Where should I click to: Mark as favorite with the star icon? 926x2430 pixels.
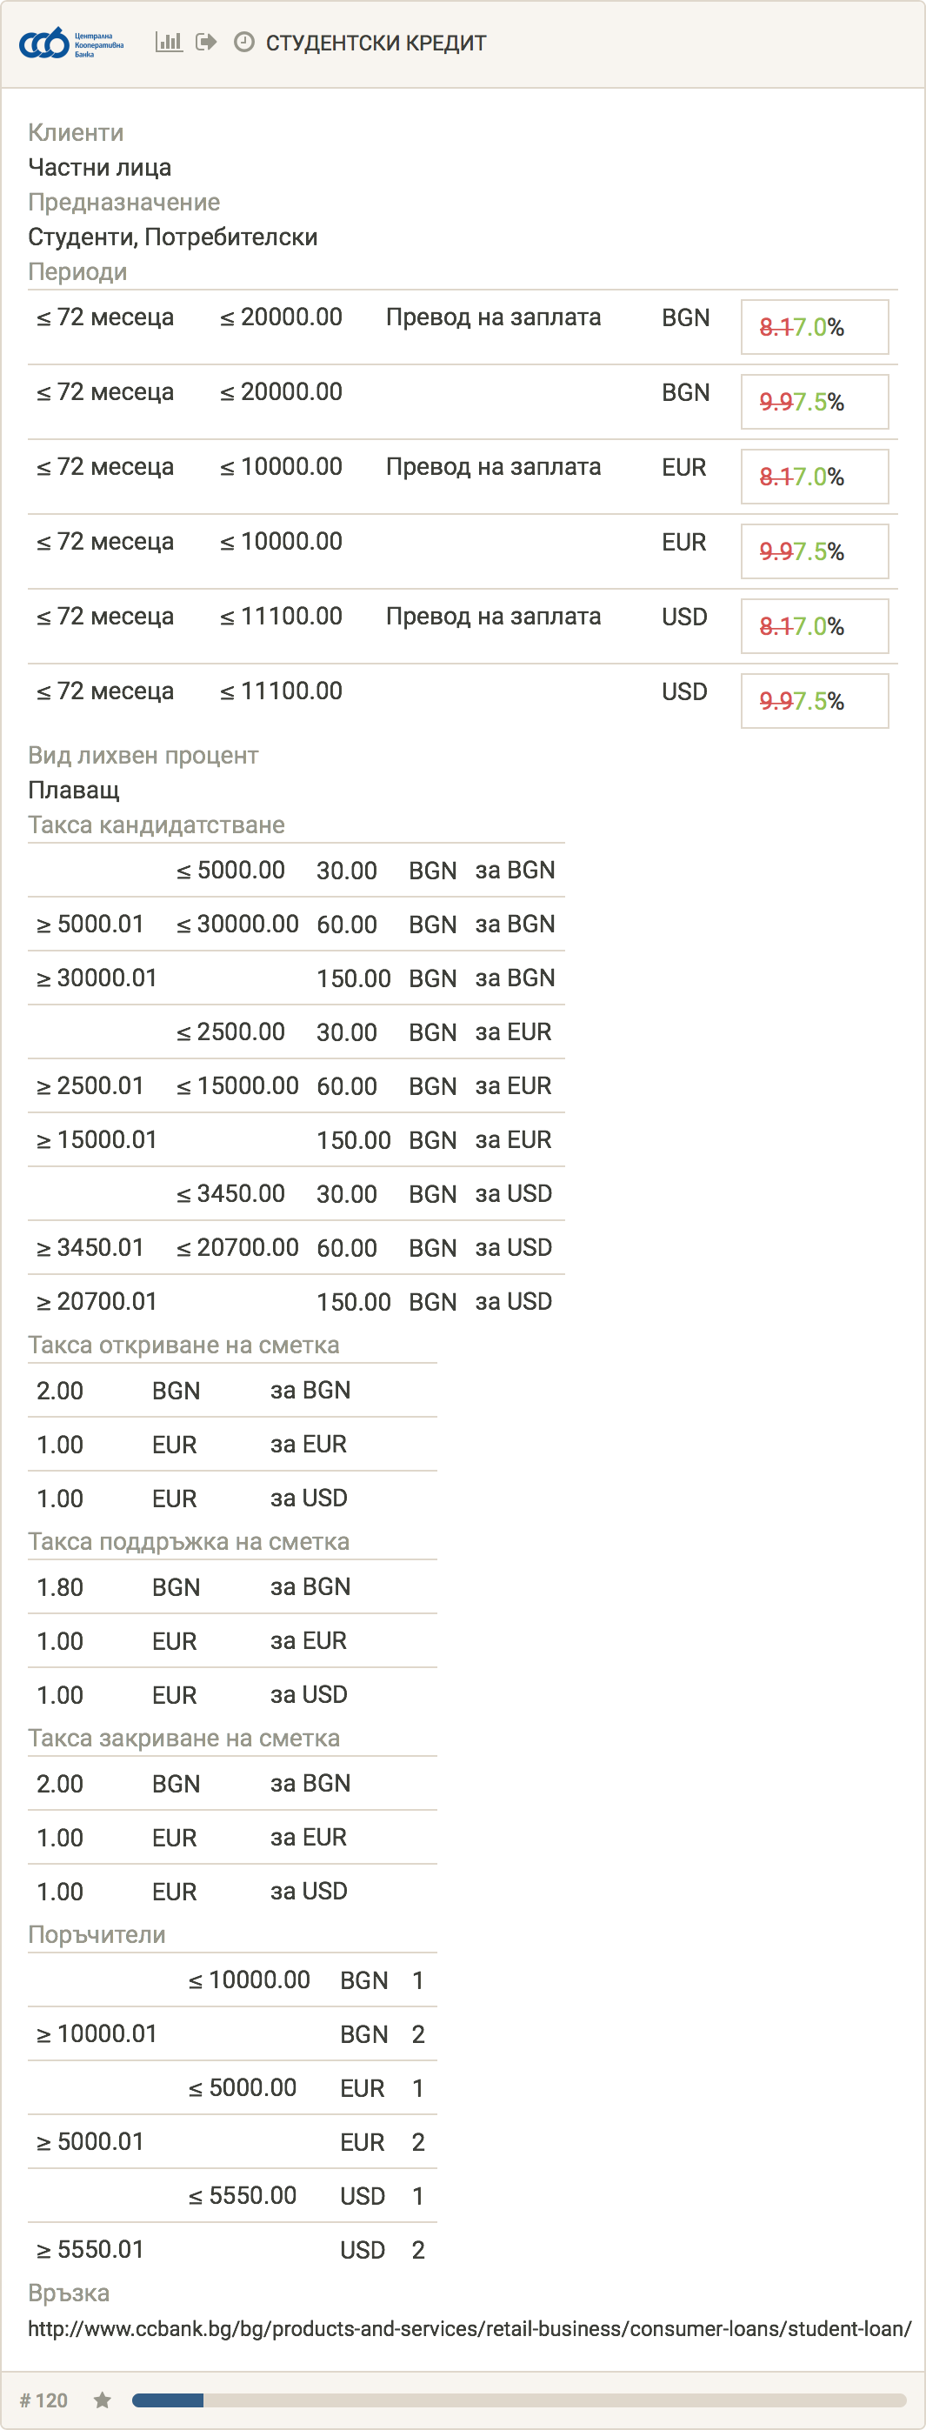coord(103,2400)
